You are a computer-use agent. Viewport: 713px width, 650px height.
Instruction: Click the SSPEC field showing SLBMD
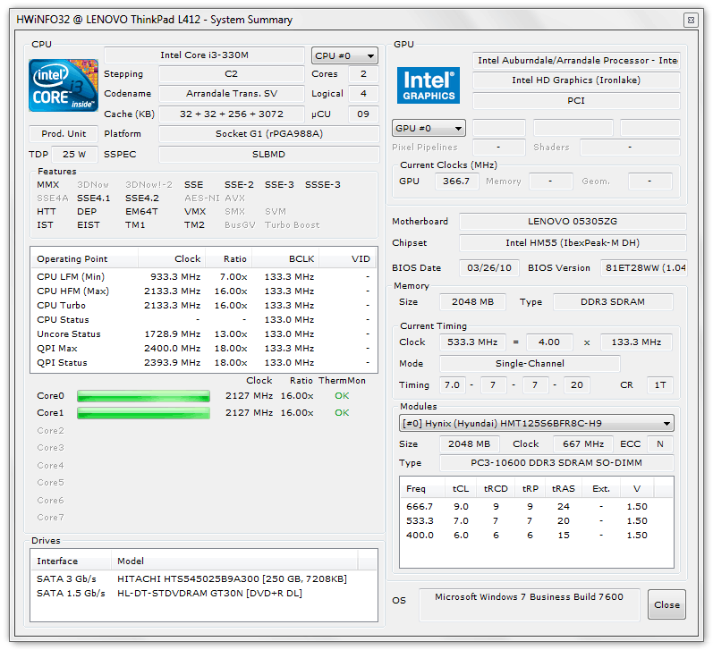268,154
